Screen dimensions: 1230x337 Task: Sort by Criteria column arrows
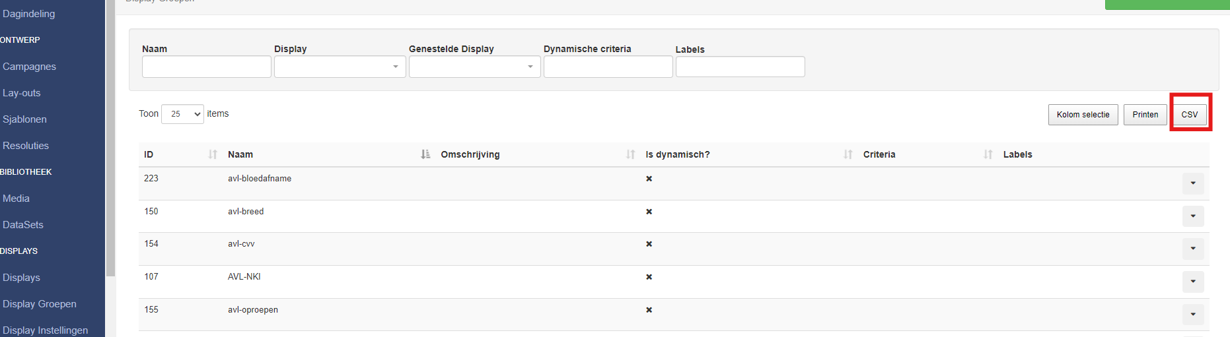(988, 154)
